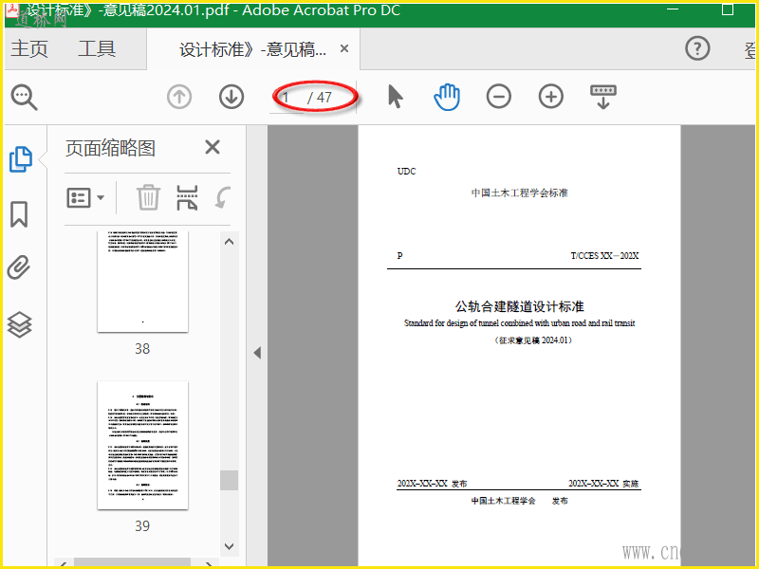Image resolution: width=759 pixels, height=569 pixels.
Task: Click the 页面缩略图 panel title
Action: [x=110, y=148]
